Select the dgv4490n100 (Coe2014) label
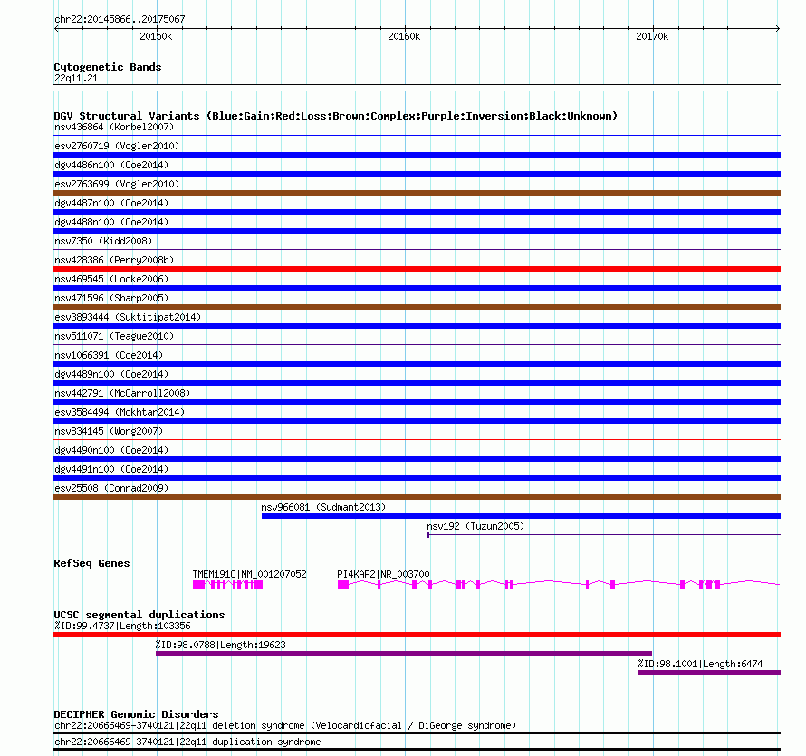The width and height of the screenshot is (806, 756). click(x=111, y=450)
